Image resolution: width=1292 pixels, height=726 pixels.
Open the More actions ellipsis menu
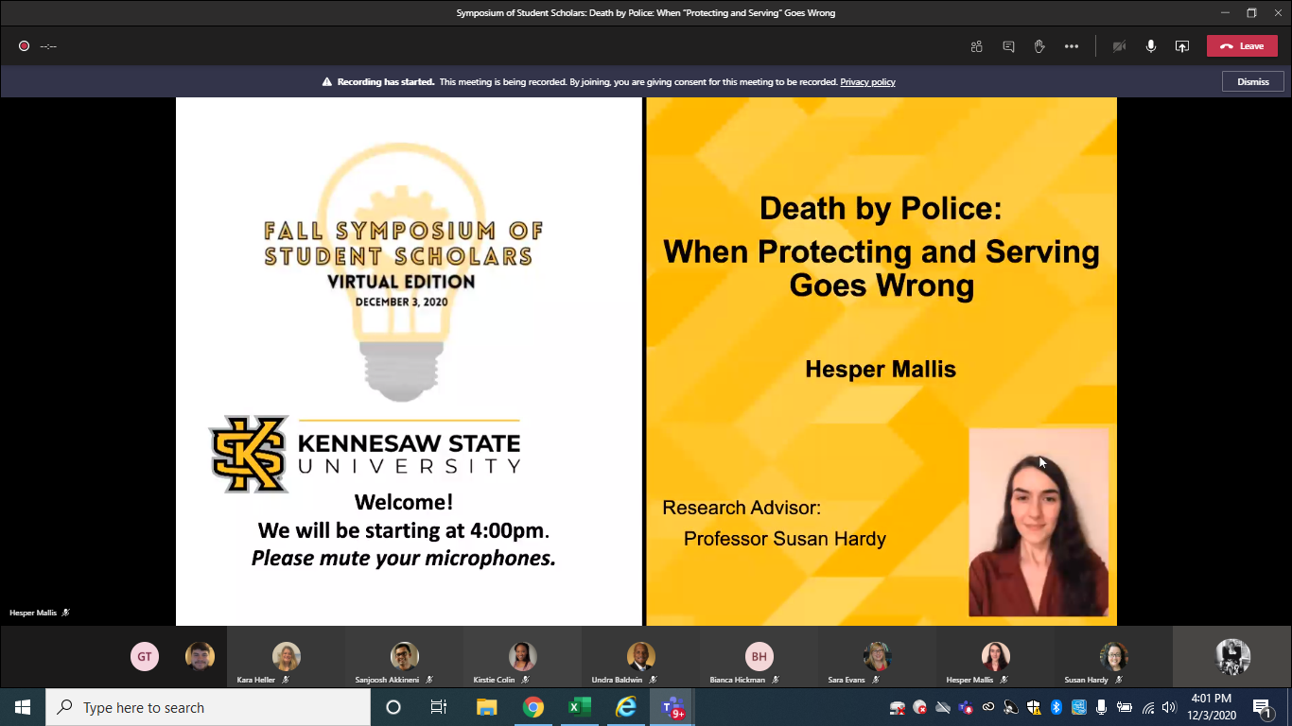[x=1071, y=46]
